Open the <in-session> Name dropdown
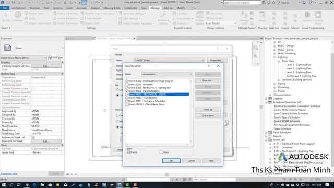This screenshot has height=188, width=334. [x=167, y=74]
